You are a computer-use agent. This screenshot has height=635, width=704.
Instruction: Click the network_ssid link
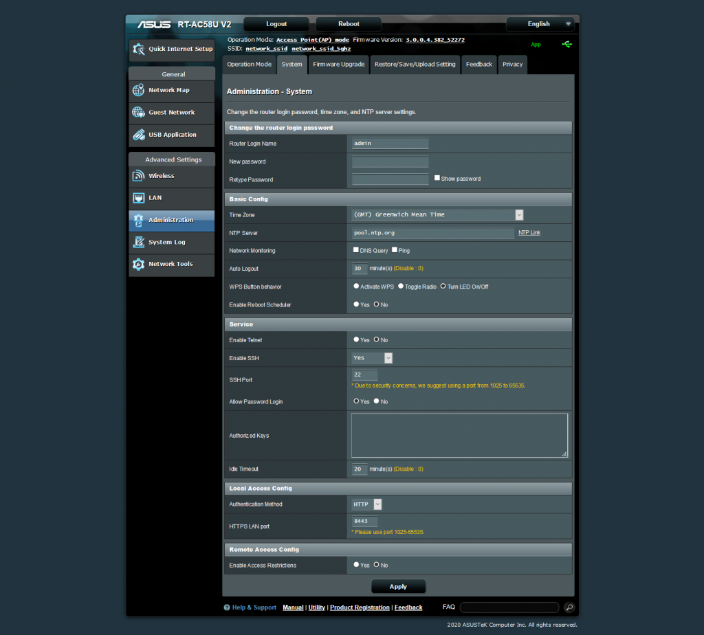[x=266, y=49]
